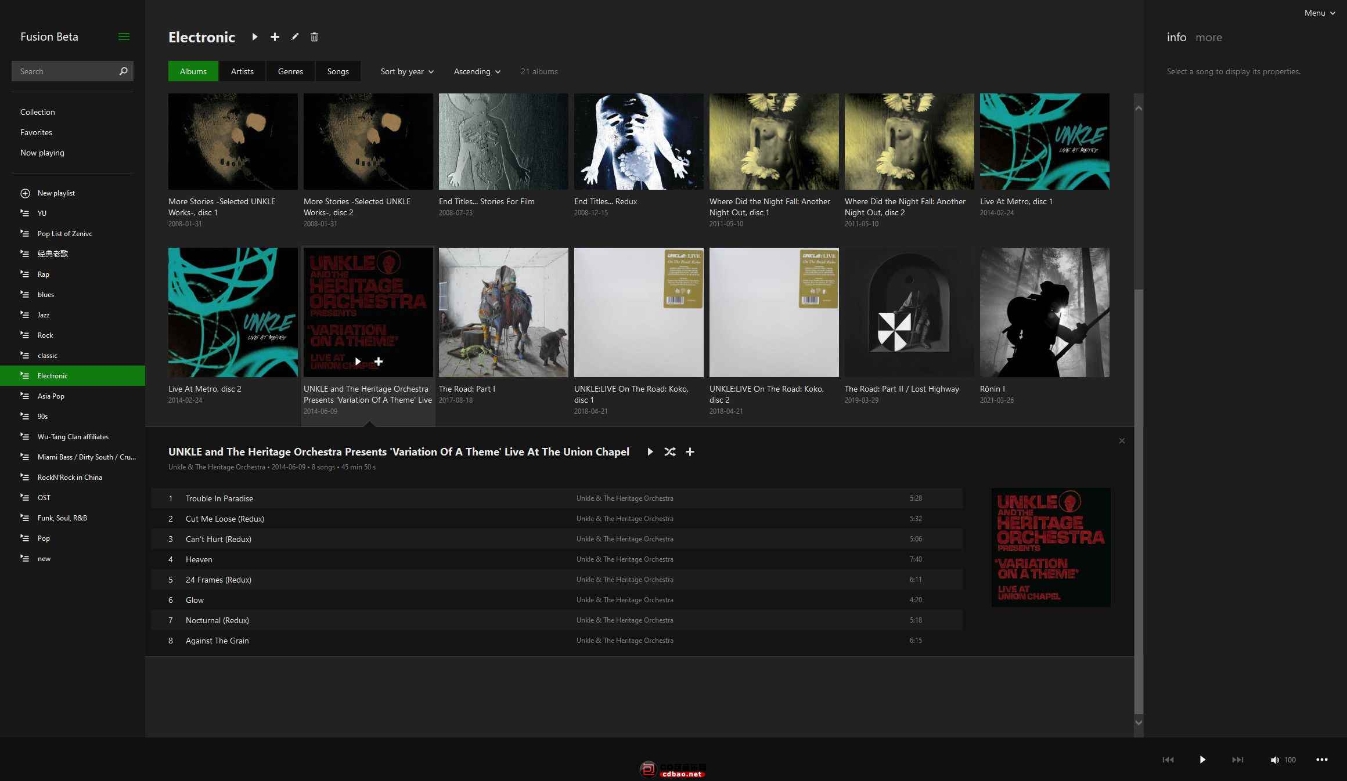The image size is (1347, 781).
Task: Select track Against The Grain
Action: coord(557,640)
